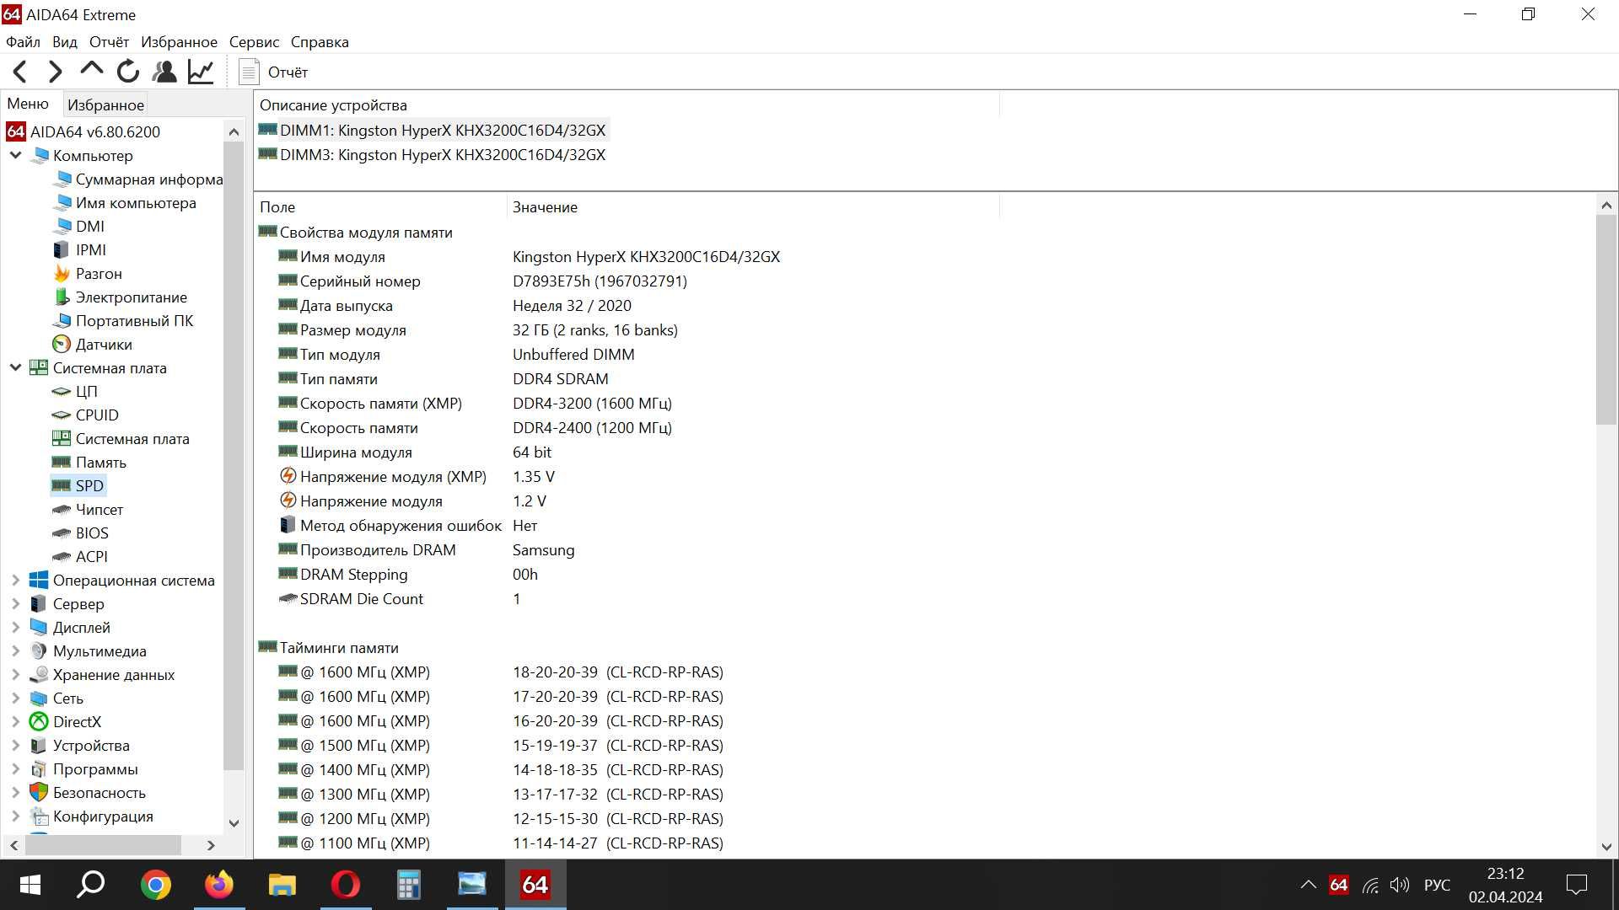Image resolution: width=1619 pixels, height=910 pixels.
Task: Refresh the page with the circular arrow icon
Action: click(x=128, y=72)
